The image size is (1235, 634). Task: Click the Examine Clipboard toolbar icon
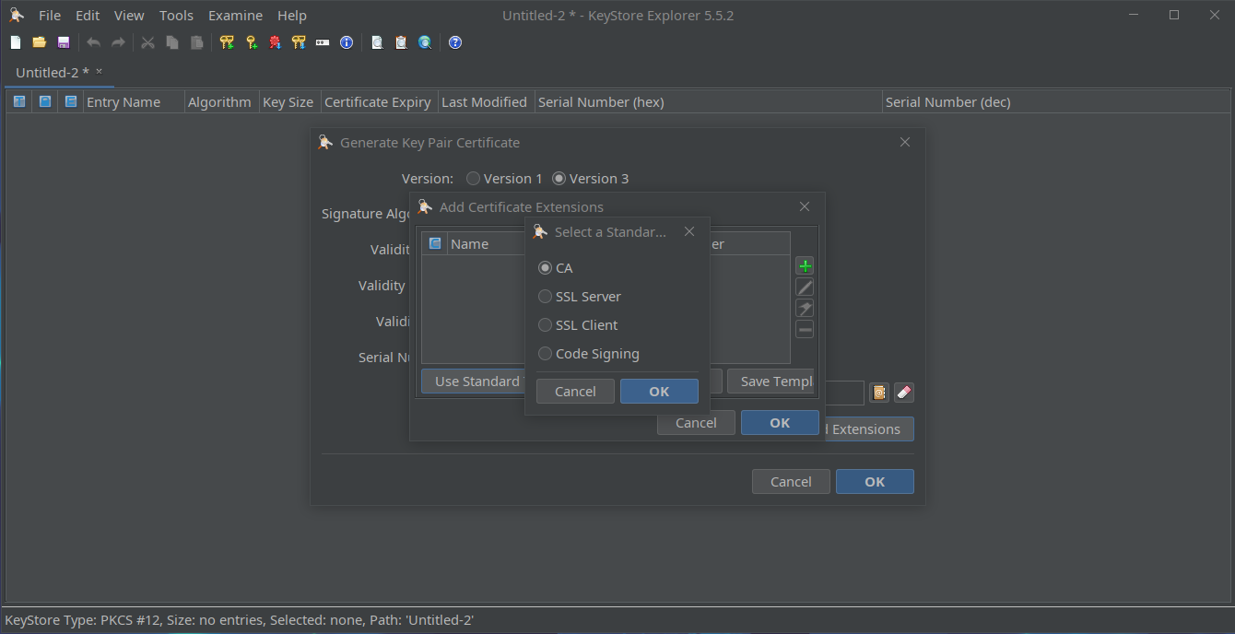401,42
